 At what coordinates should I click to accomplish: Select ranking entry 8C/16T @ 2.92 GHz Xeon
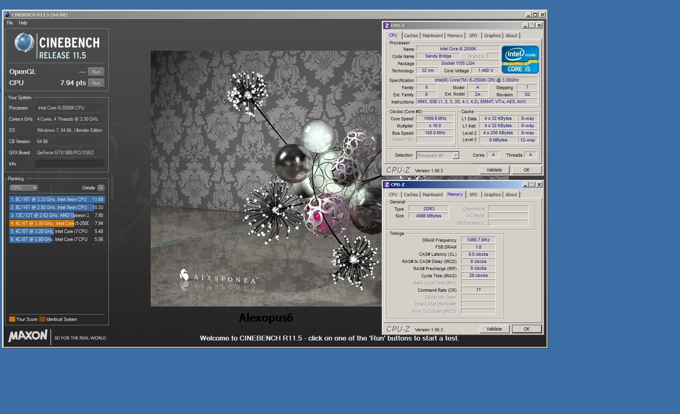pos(57,207)
